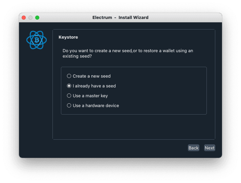Select the 'I already have a seed' radio circle

pyautogui.click(x=69, y=86)
